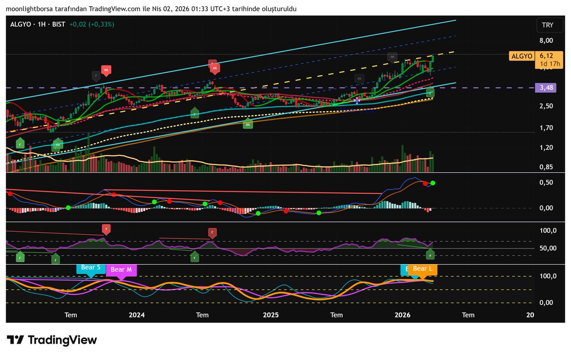The height and width of the screenshot is (357, 571).
Task: Click the 50,00 RSI axis value
Action: pos(548,248)
